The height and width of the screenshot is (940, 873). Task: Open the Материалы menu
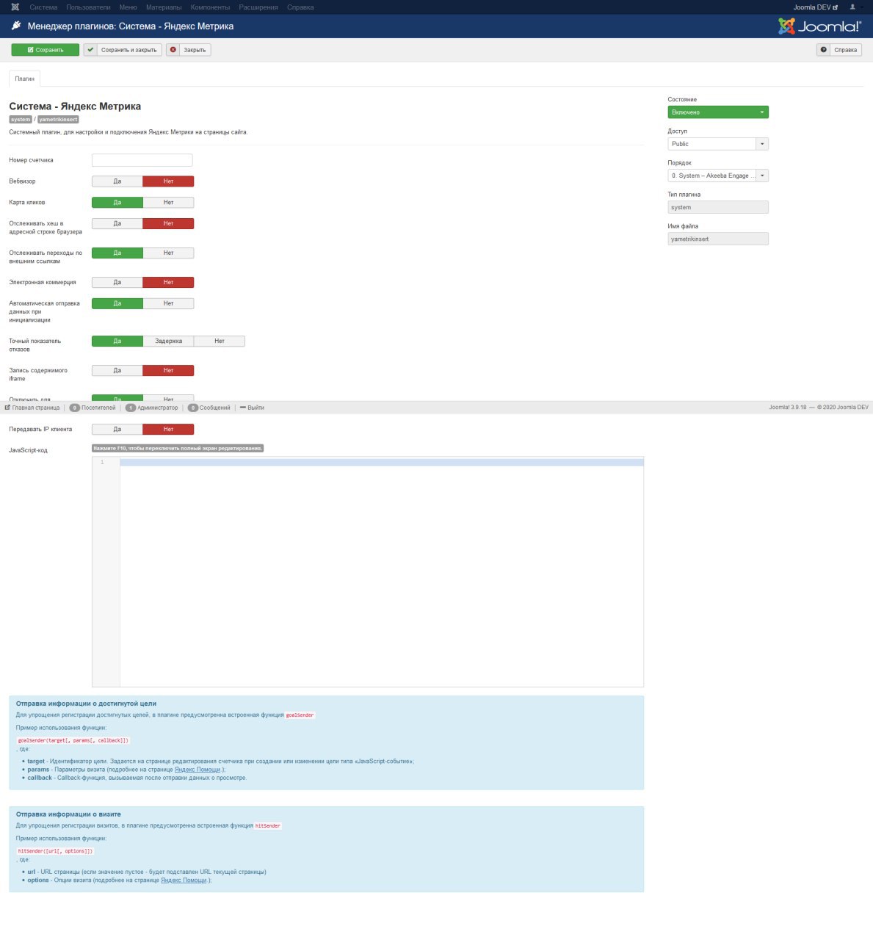point(164,7)
